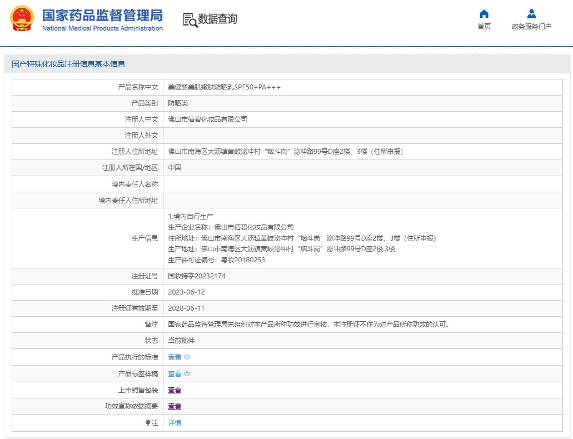The width and height of the screenshot is (573, 439).
Task: Click the National Medical Products Administration English text
Action: 102,28
